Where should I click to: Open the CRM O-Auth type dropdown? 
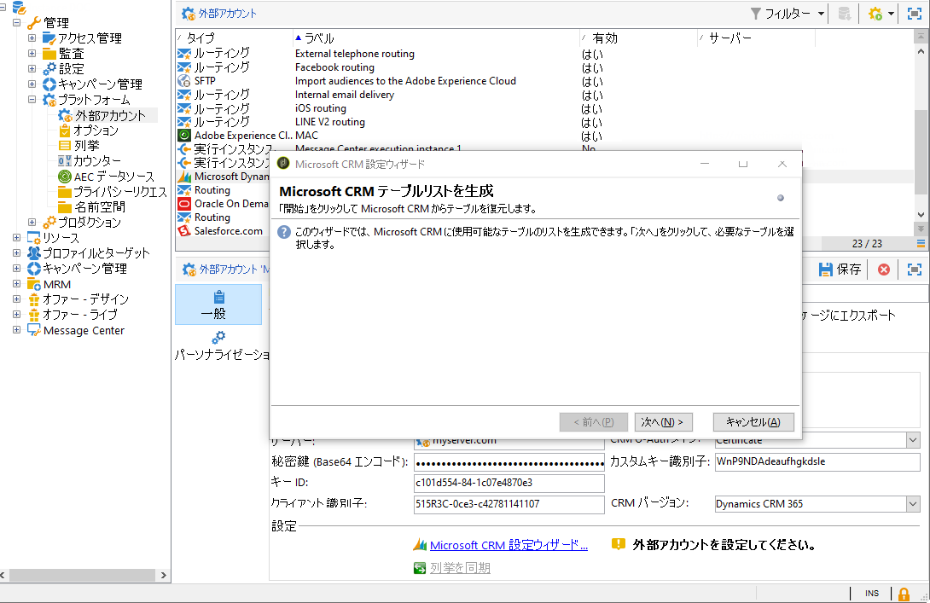(913, 440)
